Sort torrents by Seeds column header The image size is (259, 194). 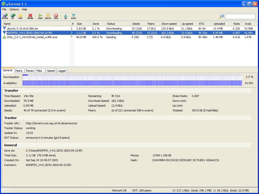point(138,24)
